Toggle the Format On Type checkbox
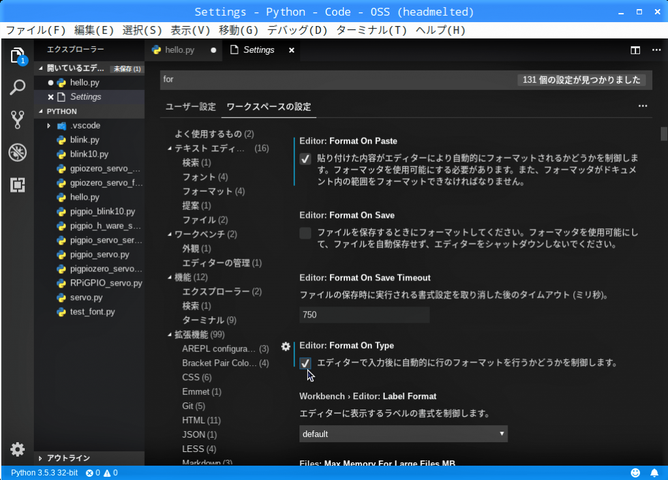The width and height of the screenshot is (668, 480). click(305, 363)
